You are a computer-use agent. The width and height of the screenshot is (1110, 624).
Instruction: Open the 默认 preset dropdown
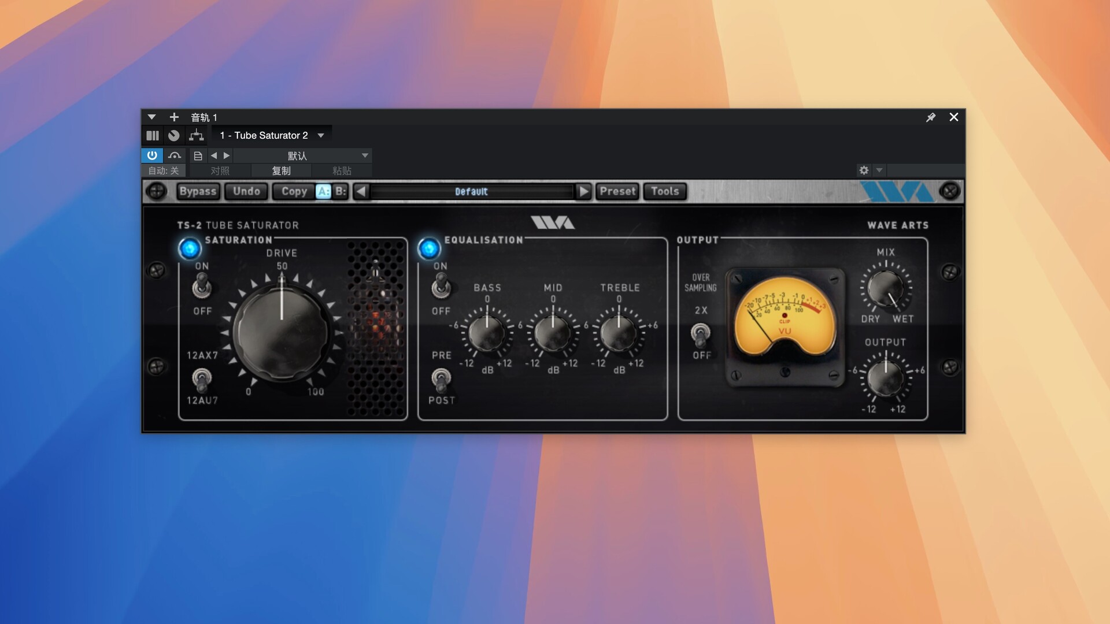302,155
